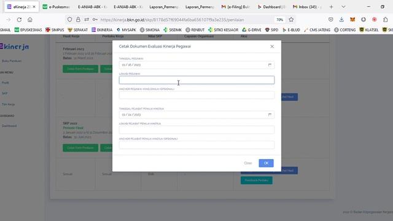The height and width of the screenshot is (221, 393).
Task: Open CMS JATENG bookmark
Action: pyautogui.click(x=317, y=30)
